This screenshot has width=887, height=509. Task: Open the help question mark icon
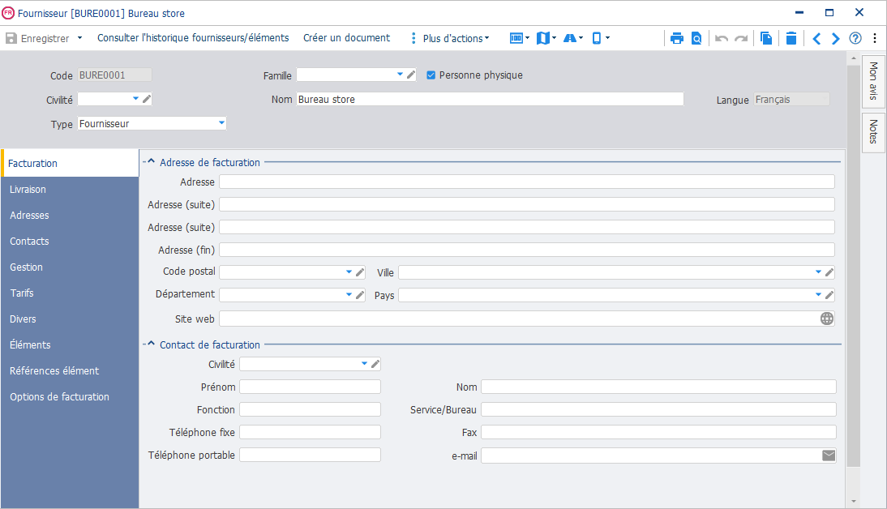pos(855,38)
